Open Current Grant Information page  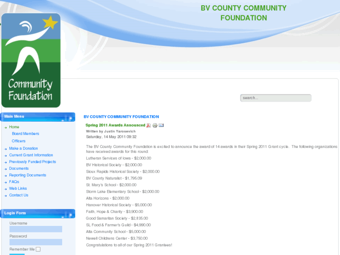point(31,155)
